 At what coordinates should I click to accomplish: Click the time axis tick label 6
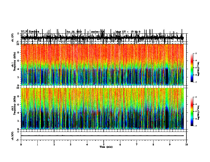point(120,145)
